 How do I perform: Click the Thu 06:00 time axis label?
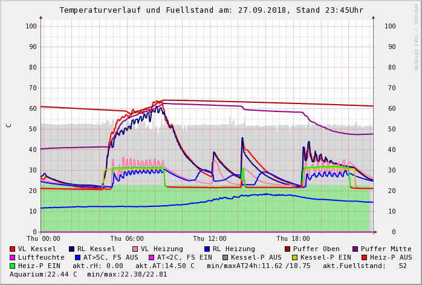pyautogui.click(x=127, y=238)
